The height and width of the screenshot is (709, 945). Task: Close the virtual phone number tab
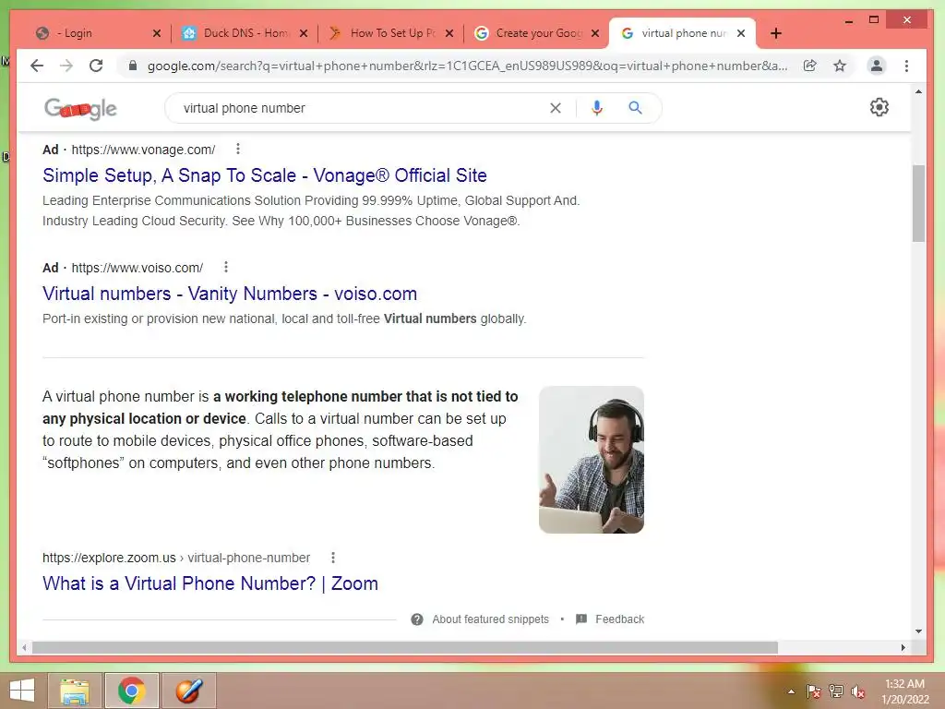(741, 33)
